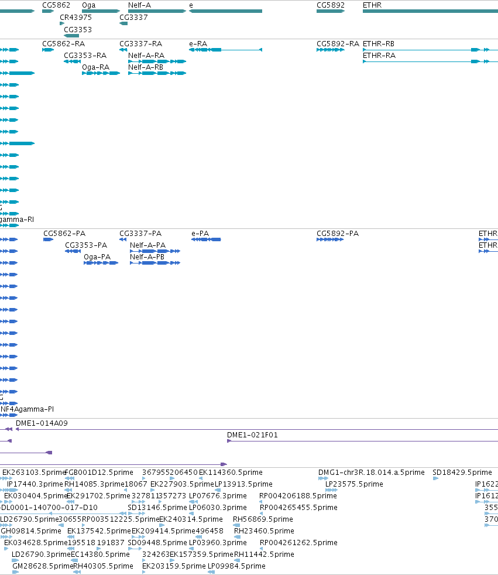Select the LP03960.3prime EST label
Image resolution: width=498 pixels, height=575 pixels.
pyautogui.click(x=218, y=542)
